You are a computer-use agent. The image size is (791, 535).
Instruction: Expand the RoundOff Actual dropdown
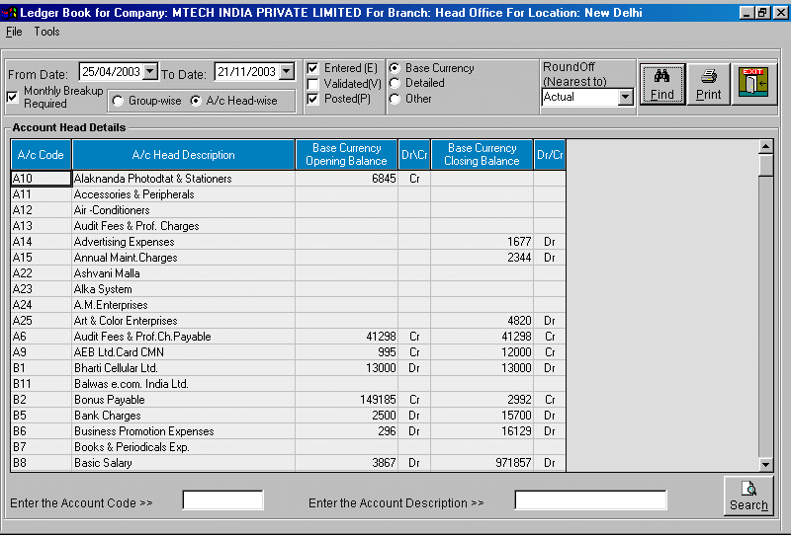[x=625, y=98]
